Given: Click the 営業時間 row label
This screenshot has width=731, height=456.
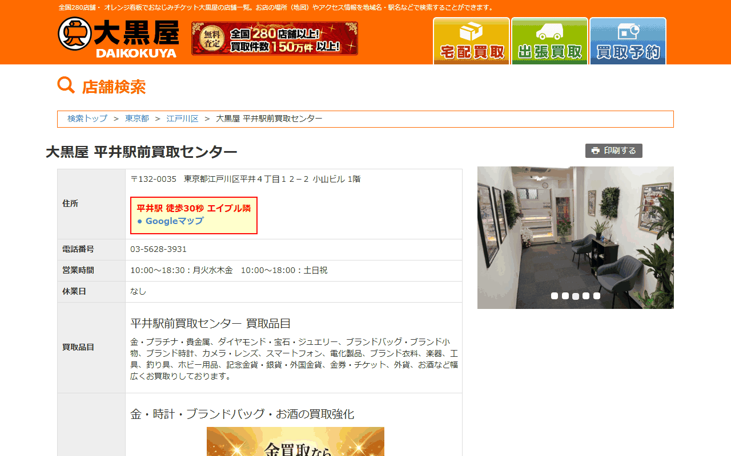Looking at the screenshot, I should (x=78, y=270).
